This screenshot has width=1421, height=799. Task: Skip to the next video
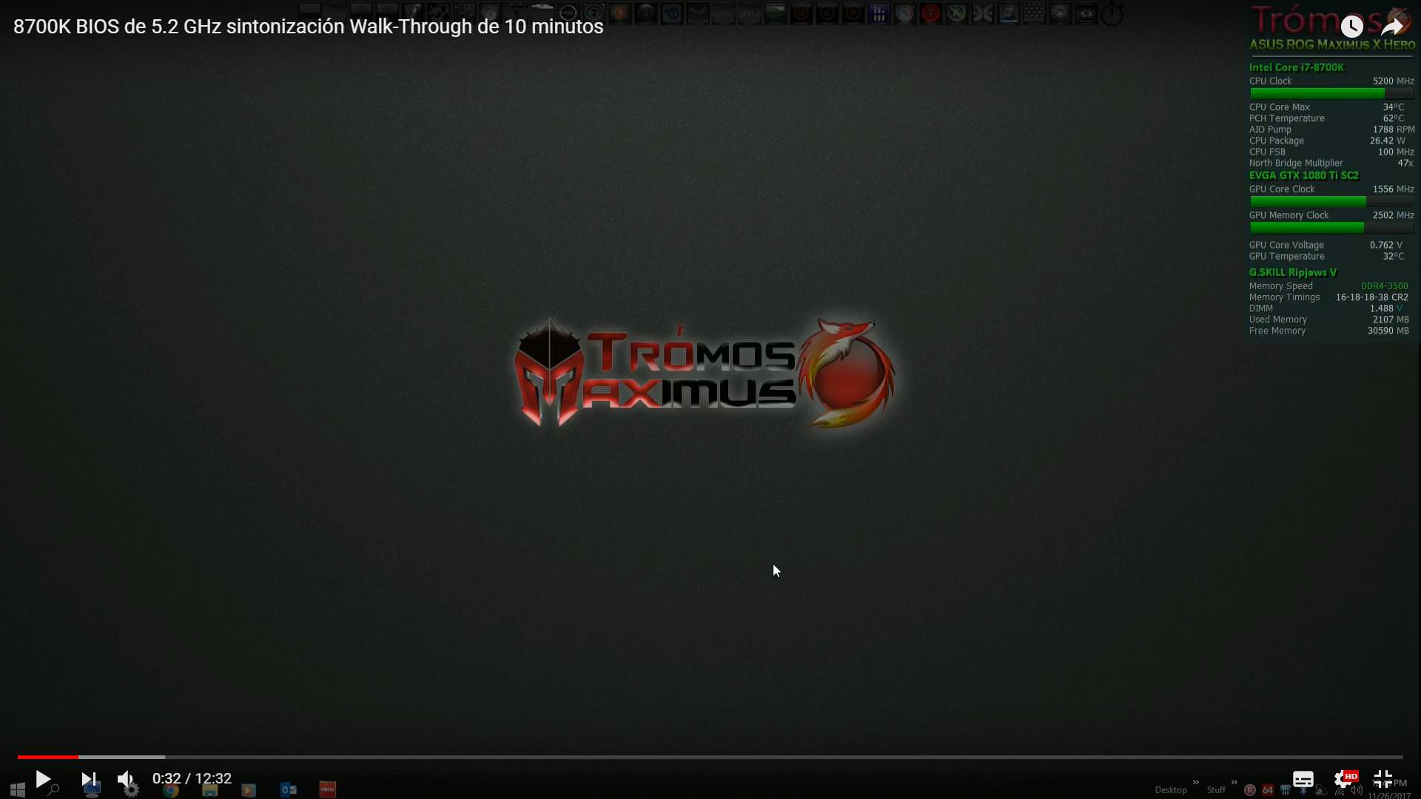89,779
